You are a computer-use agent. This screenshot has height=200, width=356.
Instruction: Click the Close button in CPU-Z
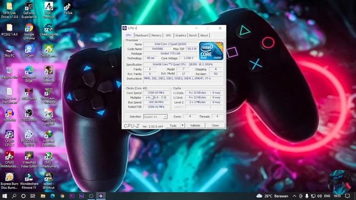tap(215, 126)
